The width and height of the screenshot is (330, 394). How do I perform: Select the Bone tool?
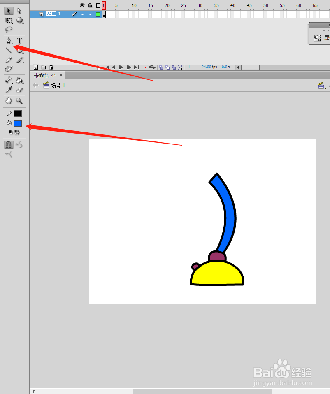coord(9,81)
